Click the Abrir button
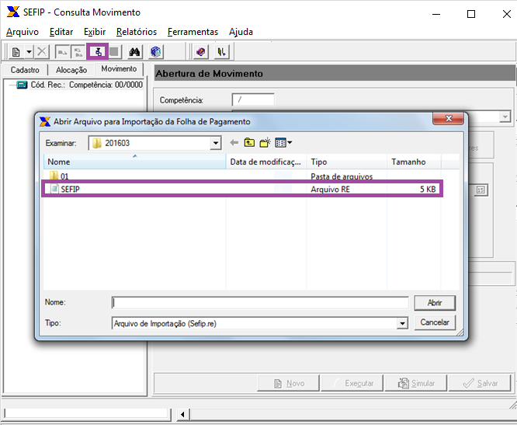The width and height of the screenshot is (517, 425). tap(435, 302)
